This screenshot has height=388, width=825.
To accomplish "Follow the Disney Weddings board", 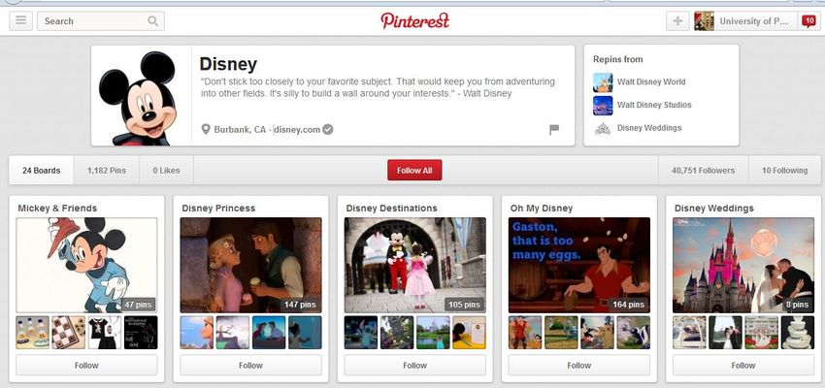I will coord(743,365).
